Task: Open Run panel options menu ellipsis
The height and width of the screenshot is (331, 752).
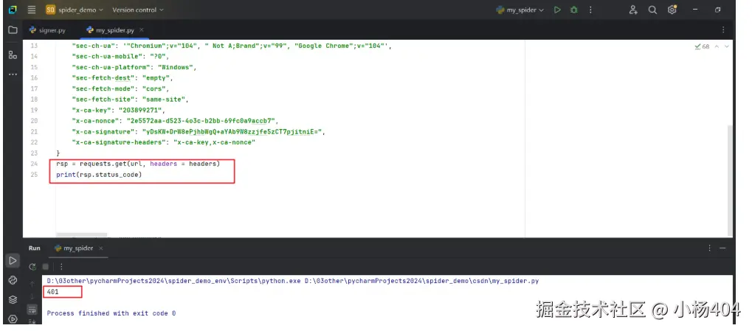Action: coord(710,248)
